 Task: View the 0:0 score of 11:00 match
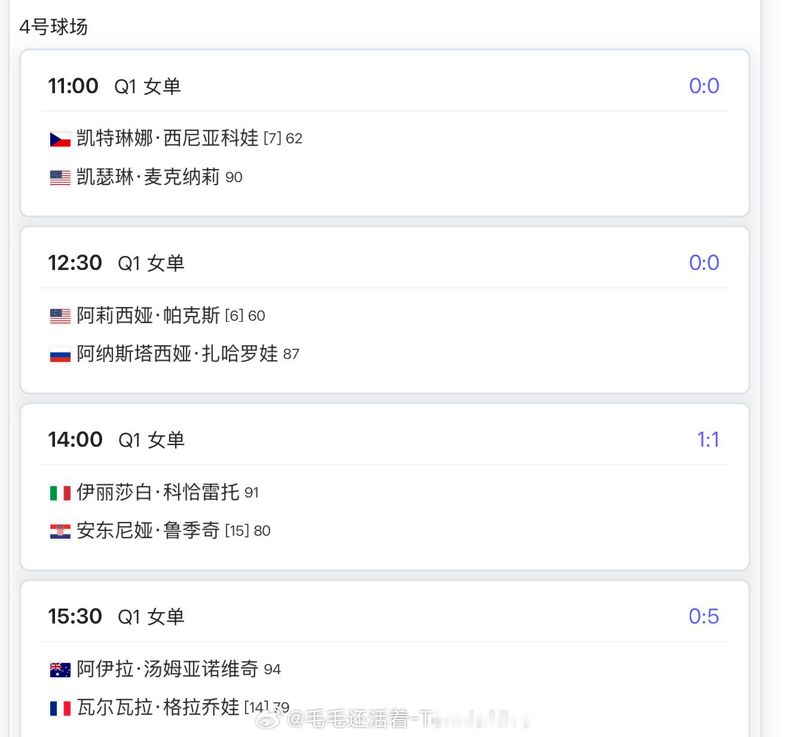click(704, 86)
